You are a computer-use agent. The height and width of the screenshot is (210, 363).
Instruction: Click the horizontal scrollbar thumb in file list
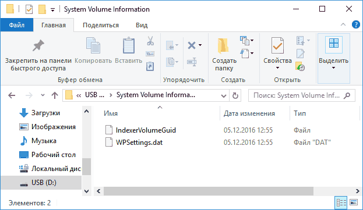click(209, 191)
